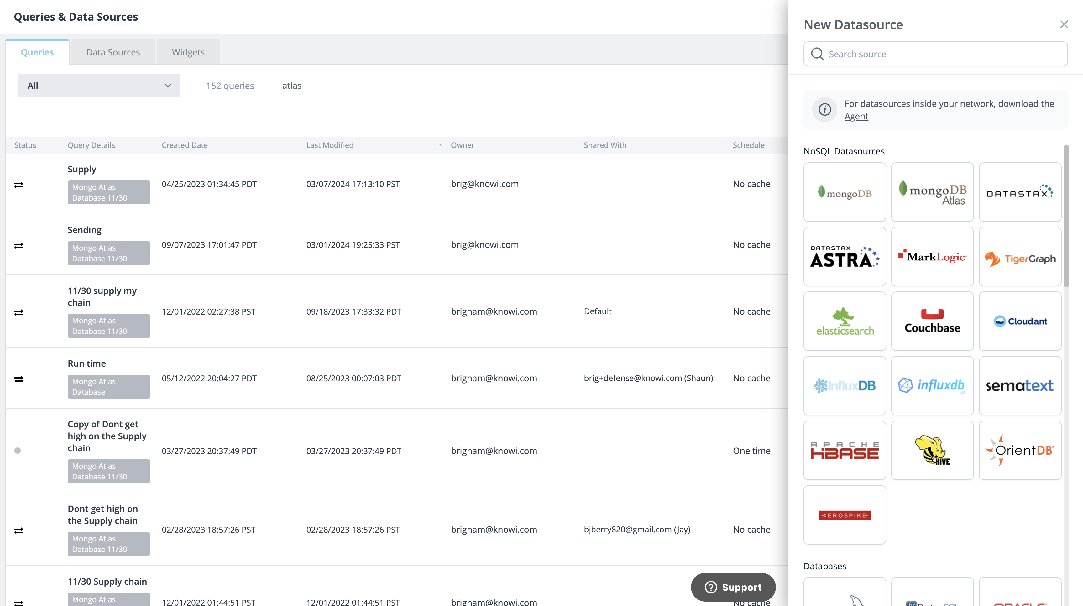1083x606 pixels.
Task: Select the sematext datasource tile
Action: coord(1020,386)
